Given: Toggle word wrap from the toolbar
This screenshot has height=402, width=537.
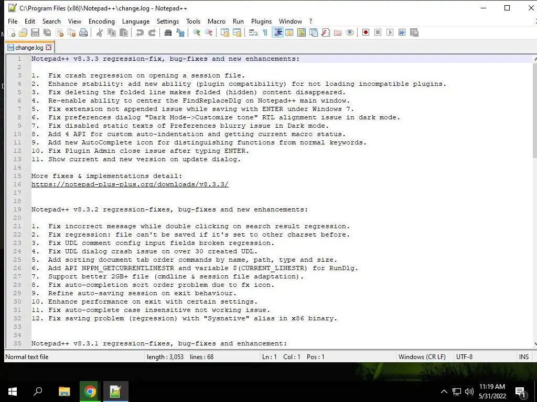Looking at the screenshot, I should click(x=253, y=32).
